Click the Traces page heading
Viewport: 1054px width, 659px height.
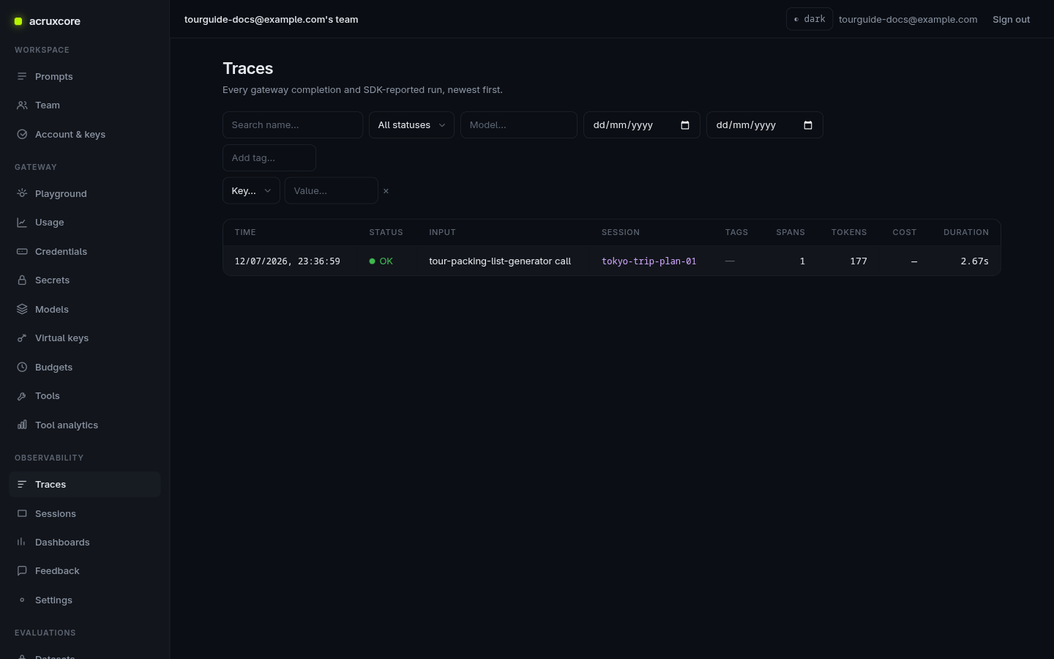pos(248,69)
